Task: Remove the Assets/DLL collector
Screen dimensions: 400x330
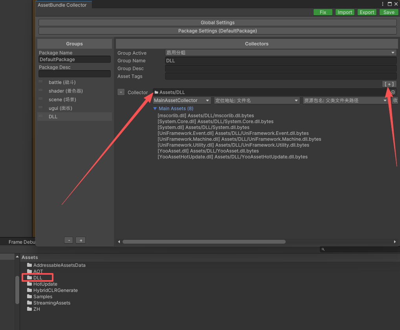Action: [x=121, y=92]
